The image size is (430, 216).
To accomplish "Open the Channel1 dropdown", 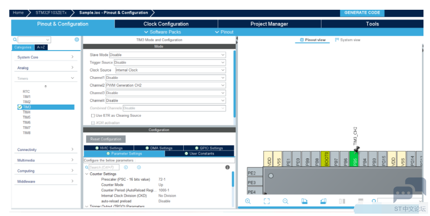I will pyautogui.click(x=166, y=78).
